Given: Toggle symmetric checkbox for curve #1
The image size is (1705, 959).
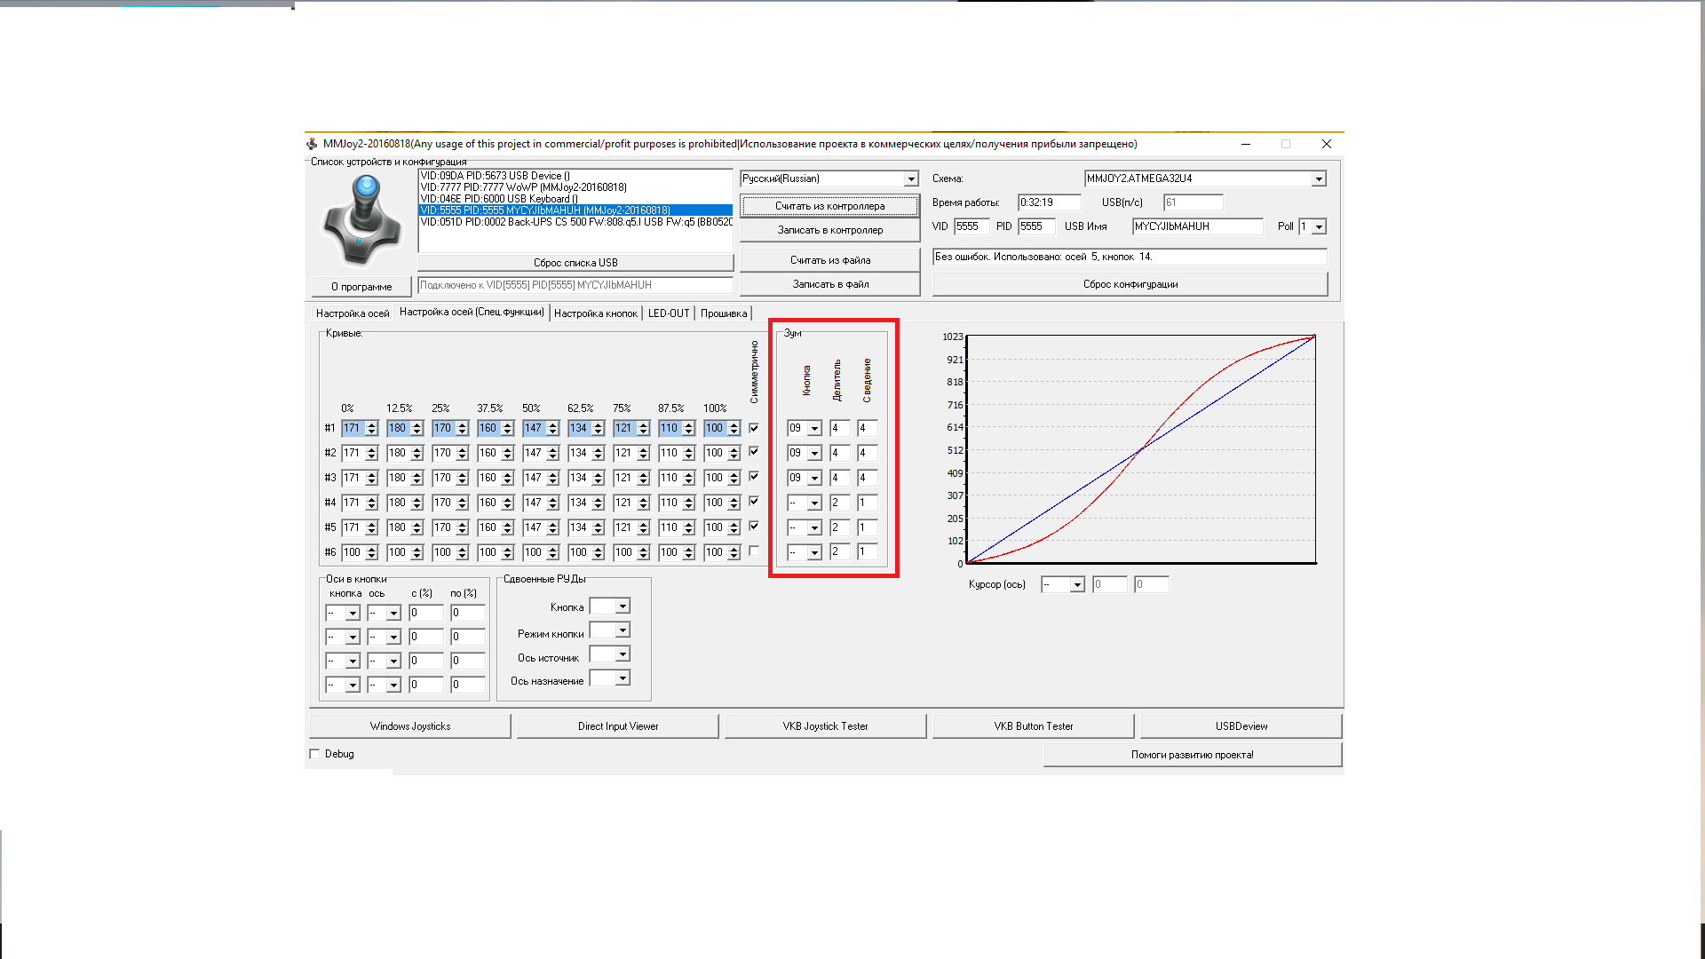Looking at the screenshot, I should [754, 428].
